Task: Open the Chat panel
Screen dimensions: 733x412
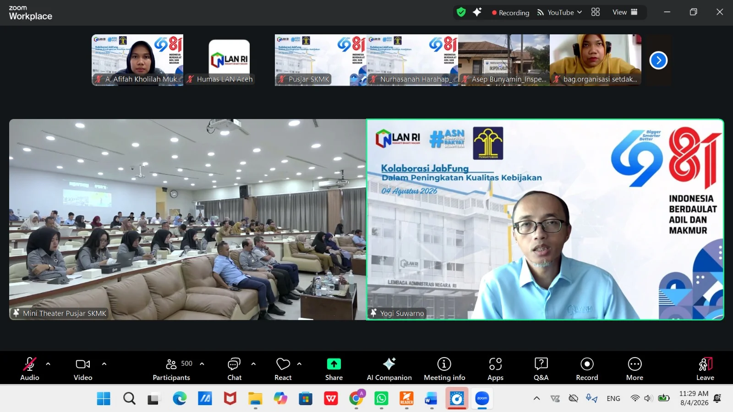Action: [234, 369]
